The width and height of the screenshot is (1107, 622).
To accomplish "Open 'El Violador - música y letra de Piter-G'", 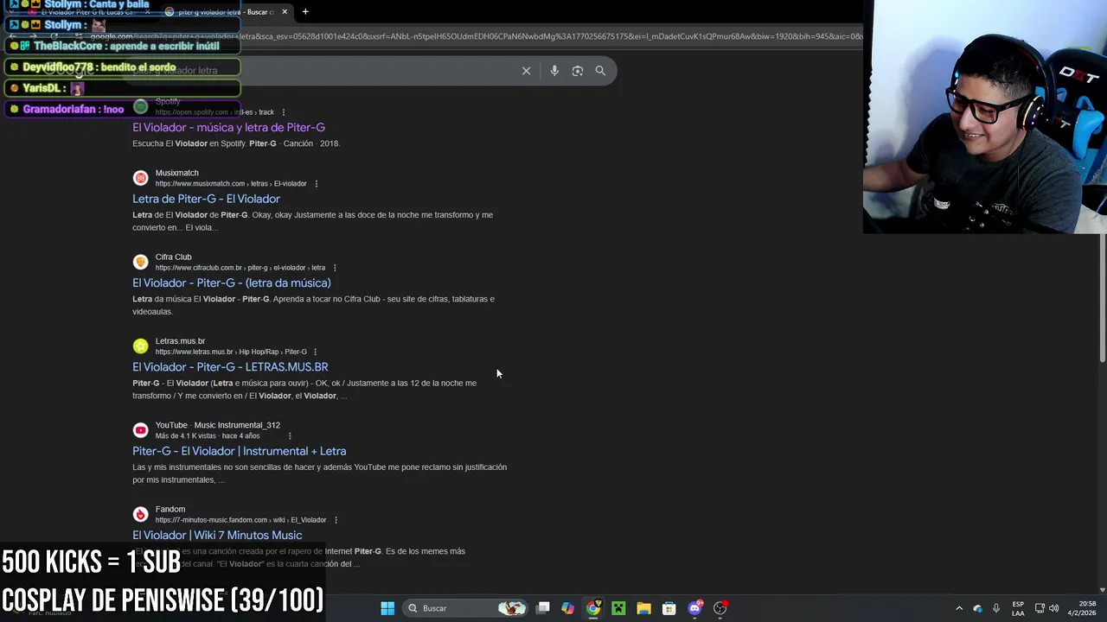I will click(228, 128).
